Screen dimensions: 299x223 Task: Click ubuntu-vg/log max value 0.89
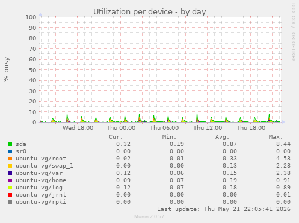[283, 188]
